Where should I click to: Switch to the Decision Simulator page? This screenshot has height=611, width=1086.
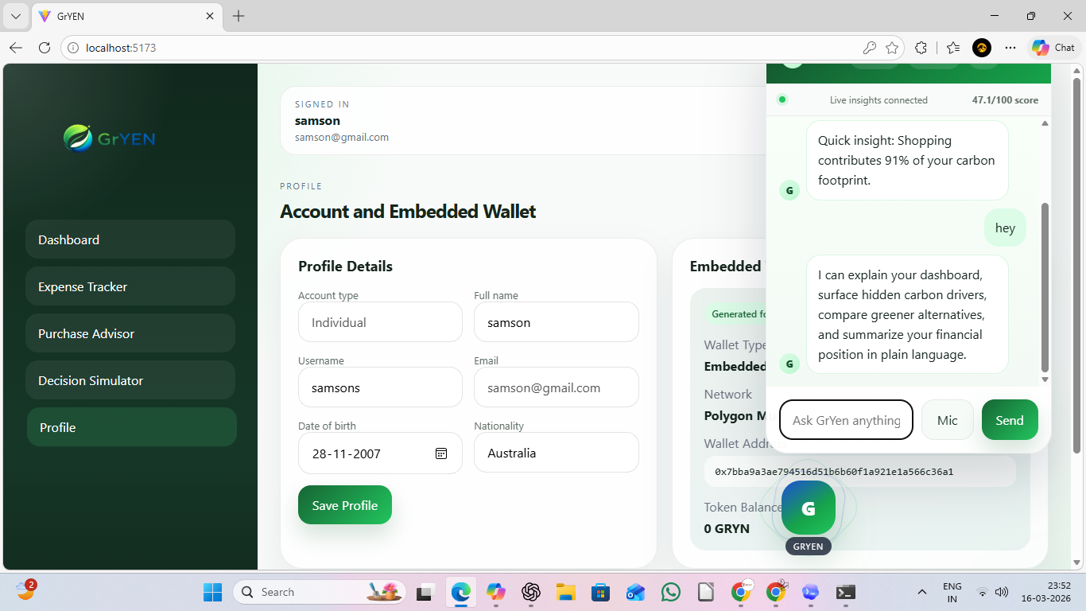pyautogui.click(x=130, y=380)
